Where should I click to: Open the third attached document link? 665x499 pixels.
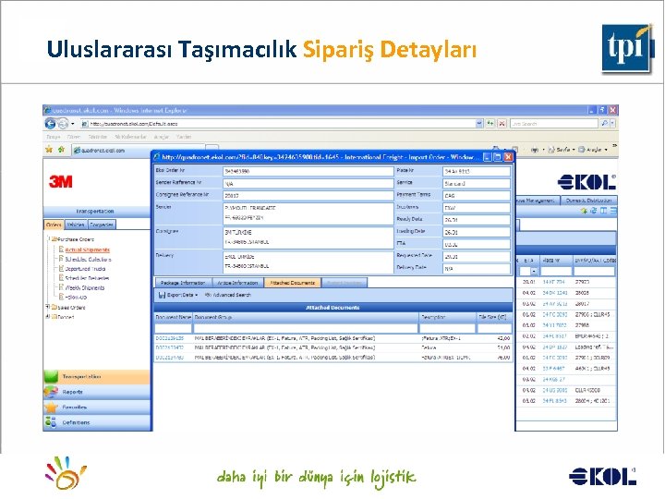[170, 358]
